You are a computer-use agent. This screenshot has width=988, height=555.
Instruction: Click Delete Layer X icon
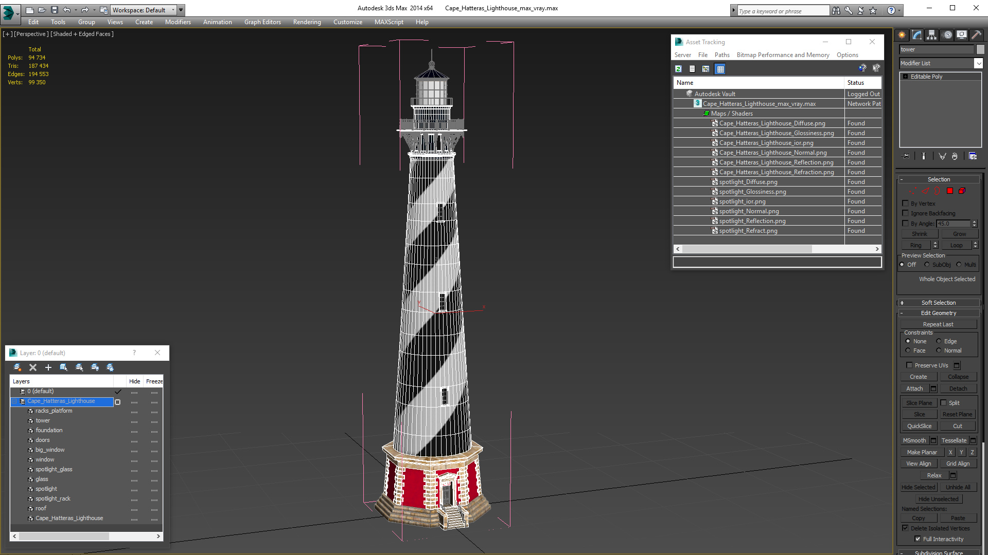[33, 367]
